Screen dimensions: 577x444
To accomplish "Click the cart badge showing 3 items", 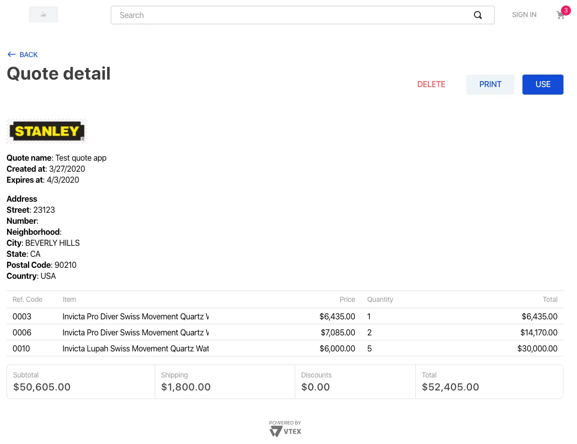I will click(565, 11).
